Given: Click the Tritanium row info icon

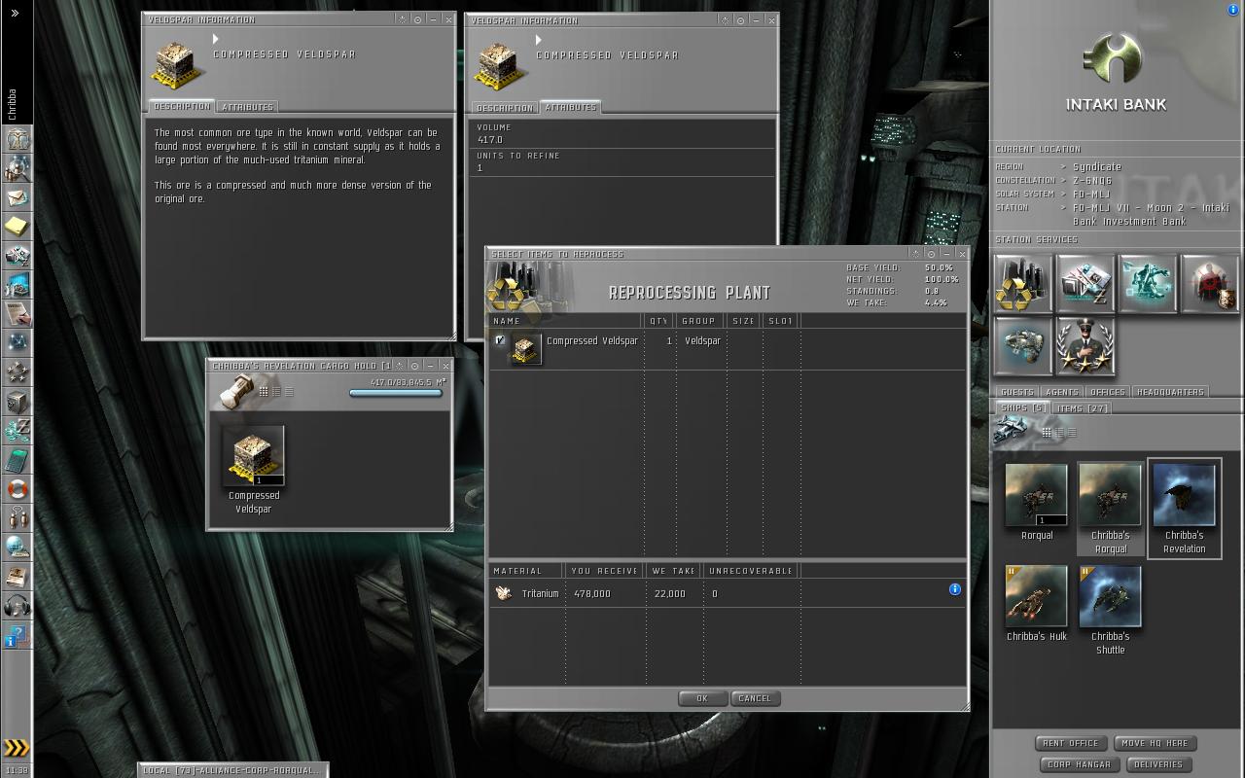Looking at the screenshot, I should click(954, 589).
